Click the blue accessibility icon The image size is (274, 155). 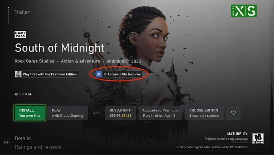click(x=99, y=74)
